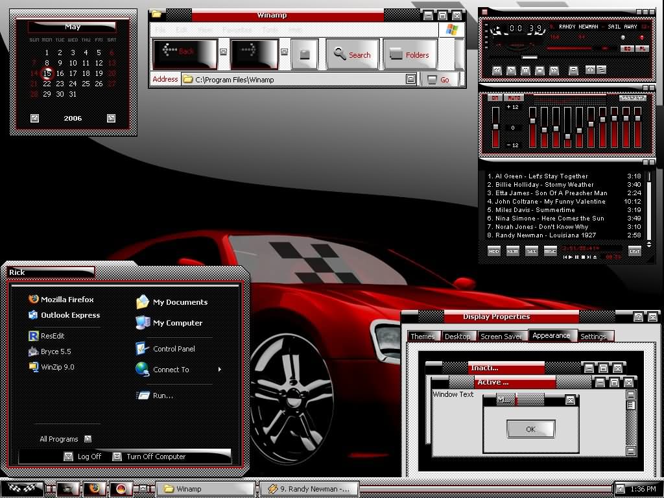Open the equalizer PRESETS menu
This screenshot has height=498, width=664.
[x=633, y=98]
